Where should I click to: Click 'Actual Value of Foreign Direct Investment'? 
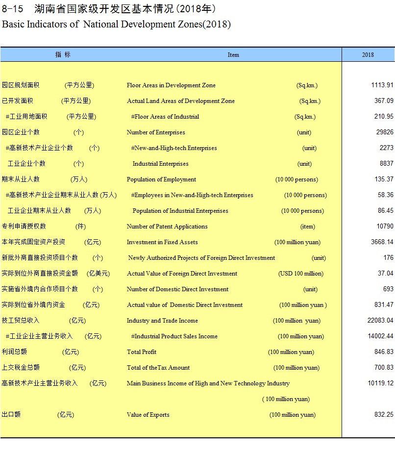182,273
